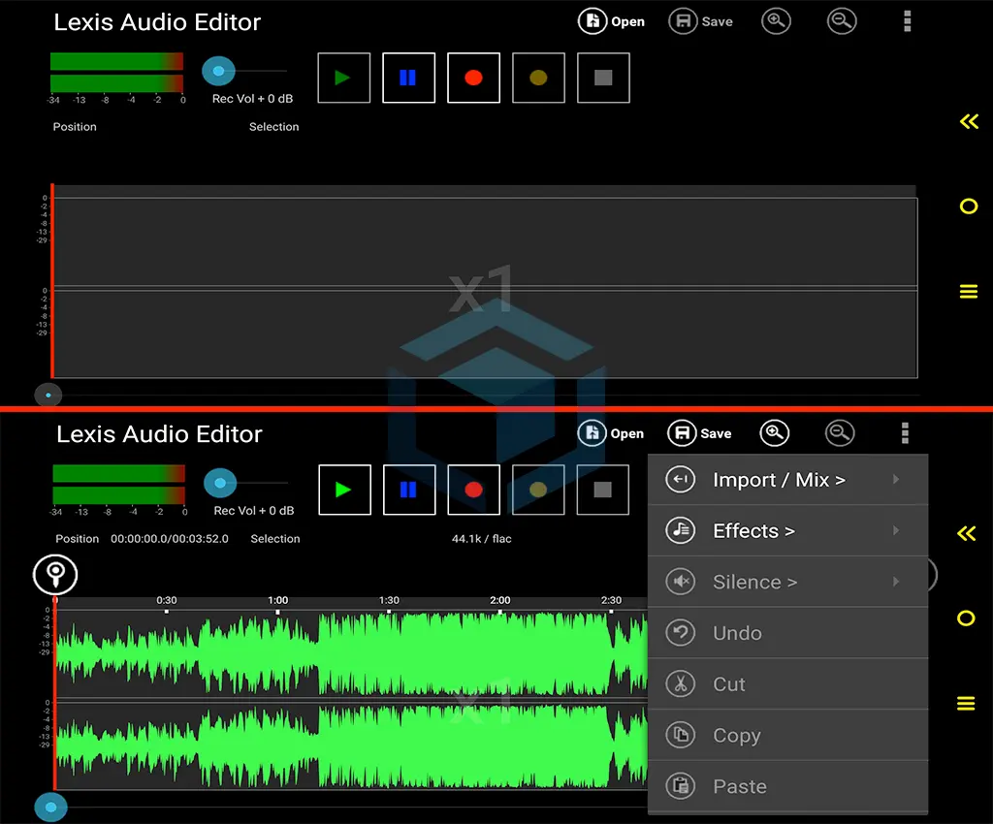The image size is (993, 824).
Task: Click Save icon in top editor
Action: 683,21
